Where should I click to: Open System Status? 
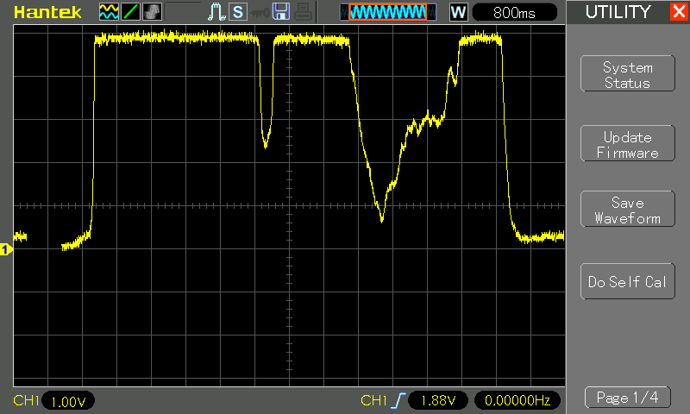click(x=627, y=75)
